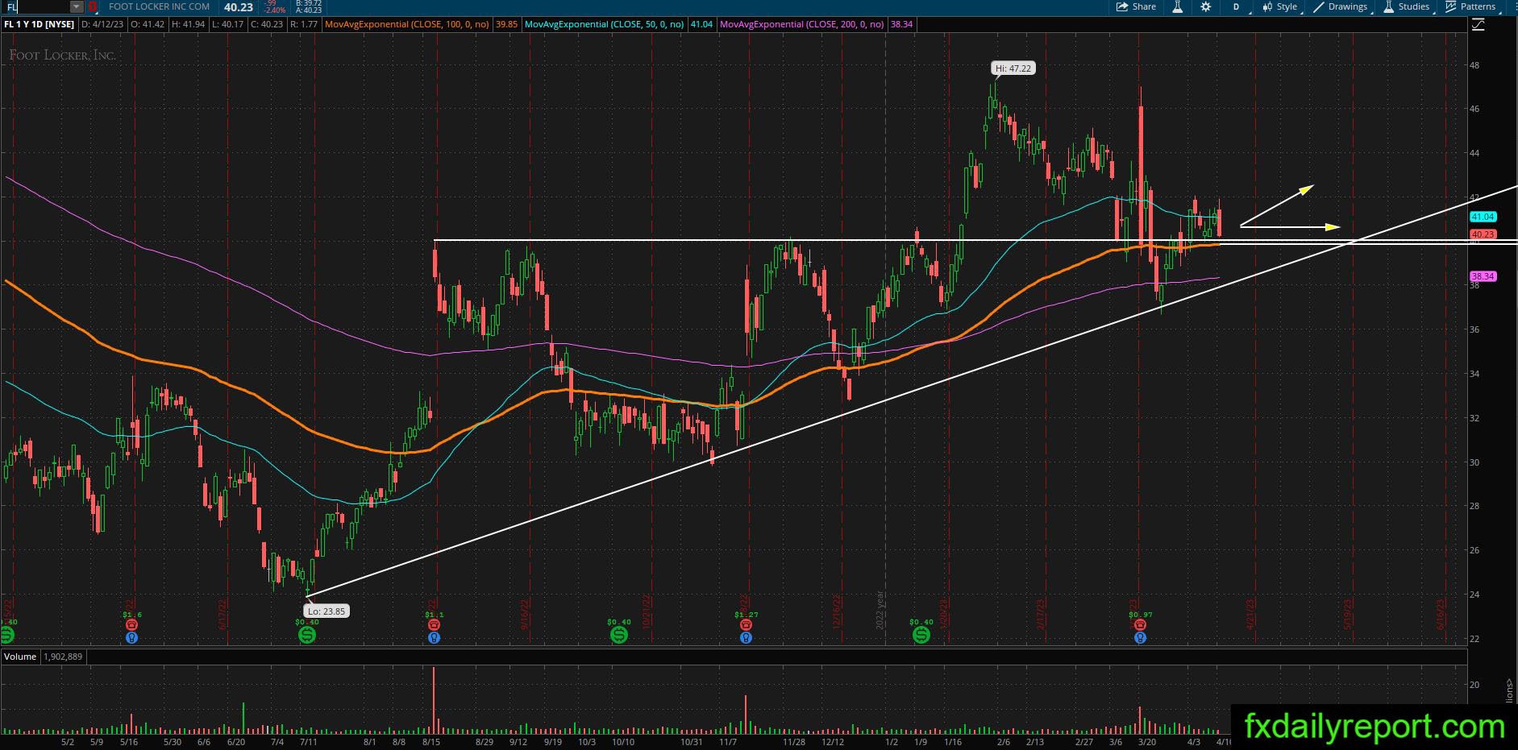Click the L: 40.17 low value

coord(228,24)
